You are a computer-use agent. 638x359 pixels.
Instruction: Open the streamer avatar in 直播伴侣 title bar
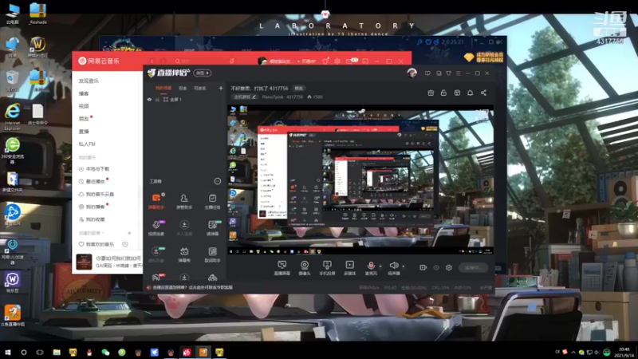[412, 73]
